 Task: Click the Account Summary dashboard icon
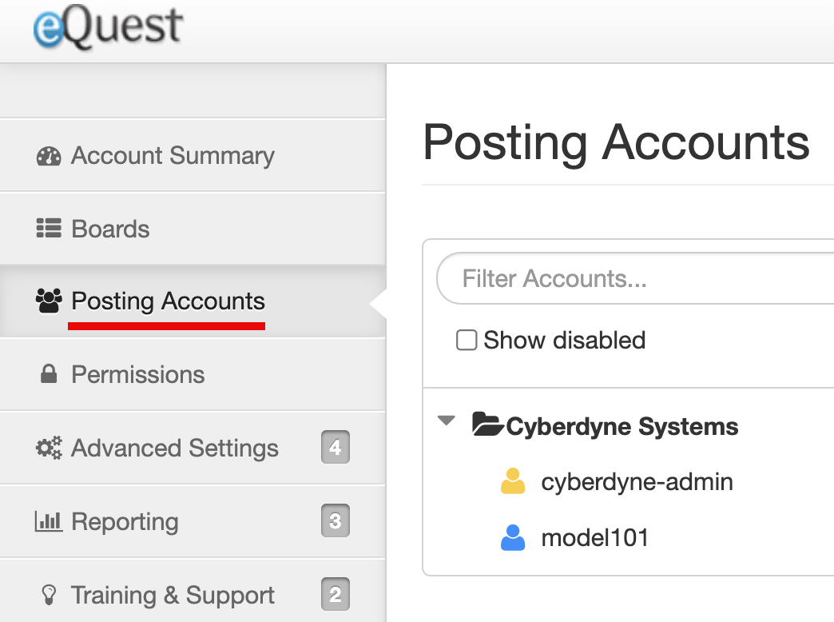point(49,155)
